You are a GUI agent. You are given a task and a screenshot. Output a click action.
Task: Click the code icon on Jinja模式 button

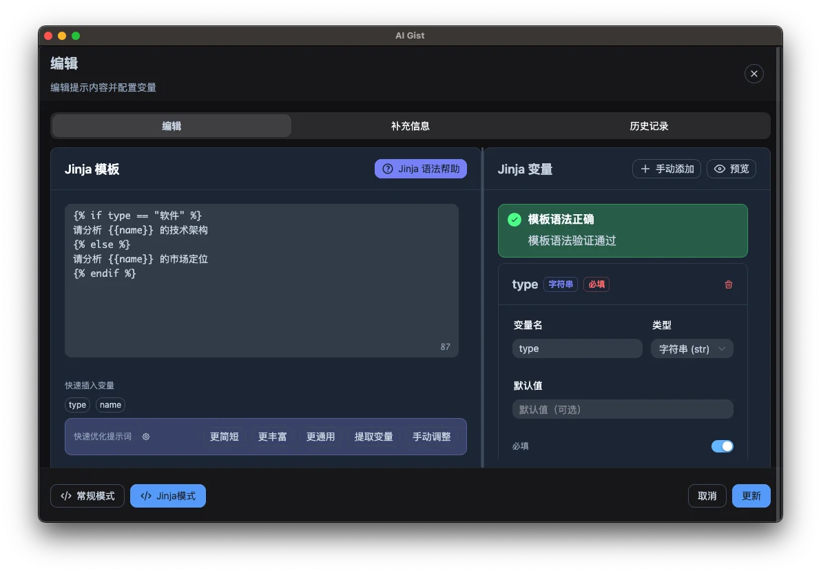pos(147,495)
